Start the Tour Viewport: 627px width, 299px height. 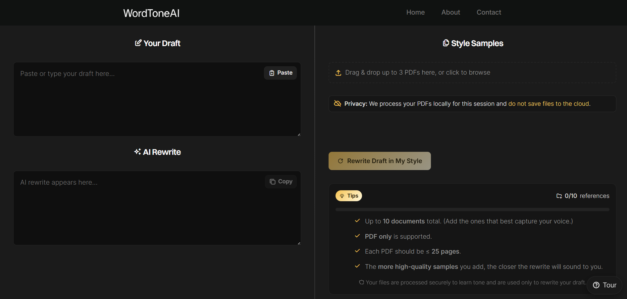pos(604,285)
